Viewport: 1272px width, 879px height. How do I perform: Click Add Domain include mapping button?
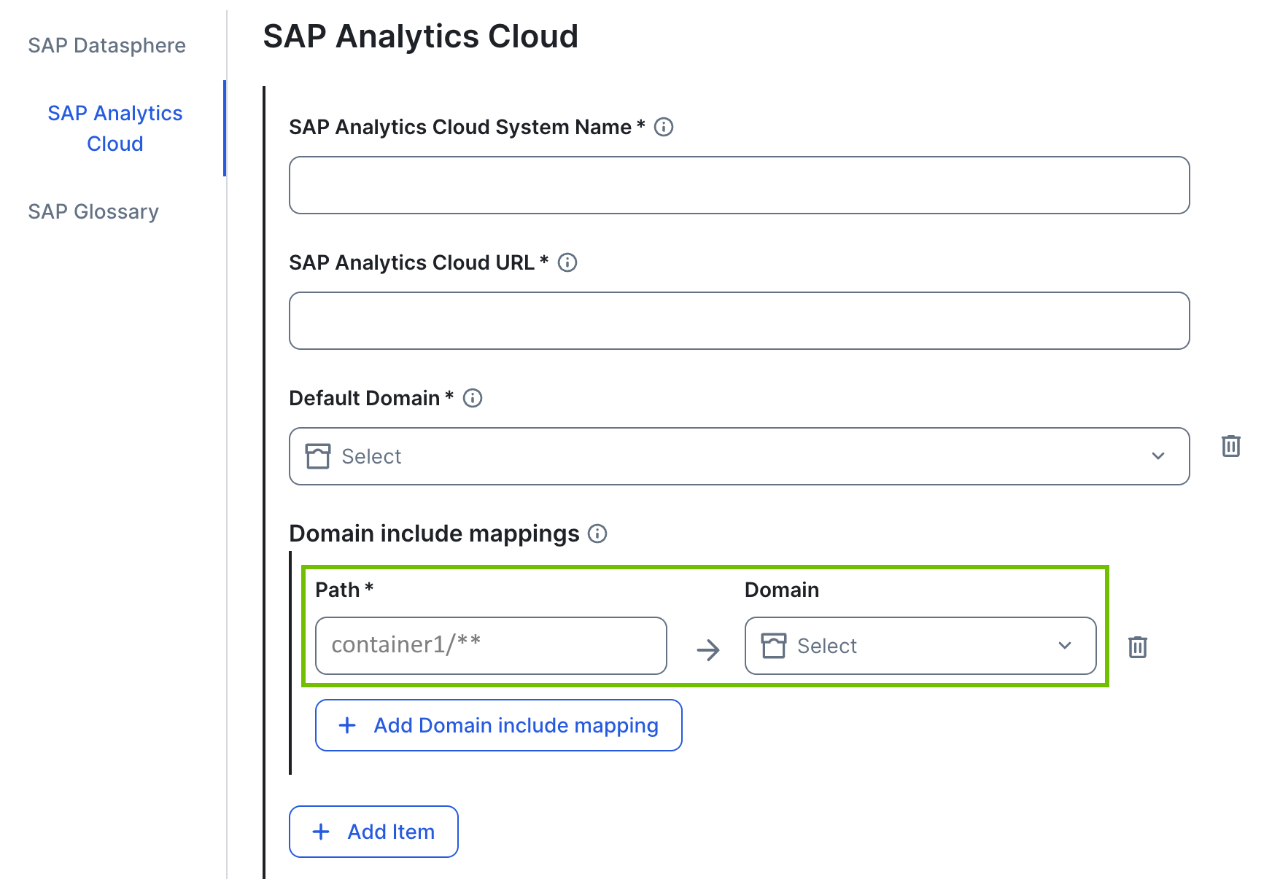coord(498,725)
